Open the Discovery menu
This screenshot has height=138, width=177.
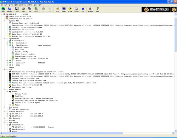point(23,5)
